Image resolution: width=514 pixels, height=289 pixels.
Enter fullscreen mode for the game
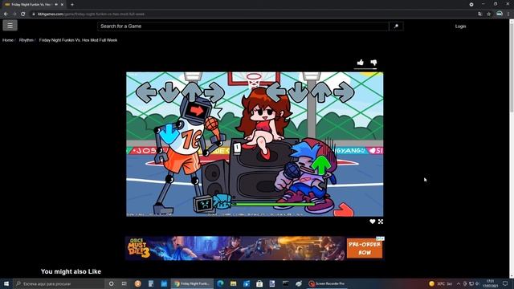(x=381, y=222)
